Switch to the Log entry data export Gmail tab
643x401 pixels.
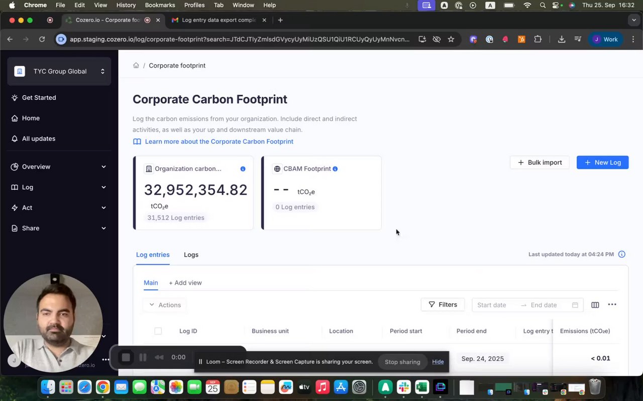(219, 20)
